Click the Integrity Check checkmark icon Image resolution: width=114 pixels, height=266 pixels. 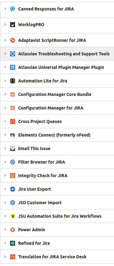13,176
